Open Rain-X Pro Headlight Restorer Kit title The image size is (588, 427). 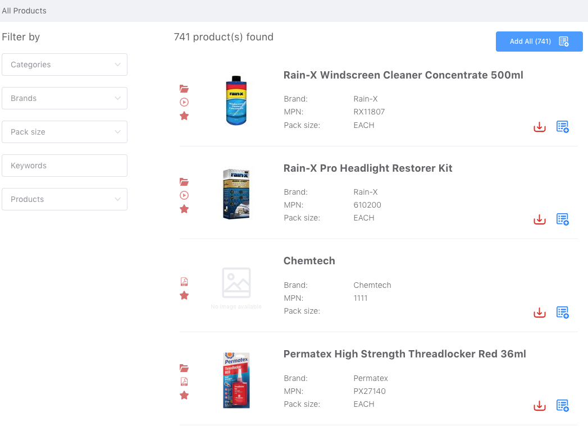(367, 168)
